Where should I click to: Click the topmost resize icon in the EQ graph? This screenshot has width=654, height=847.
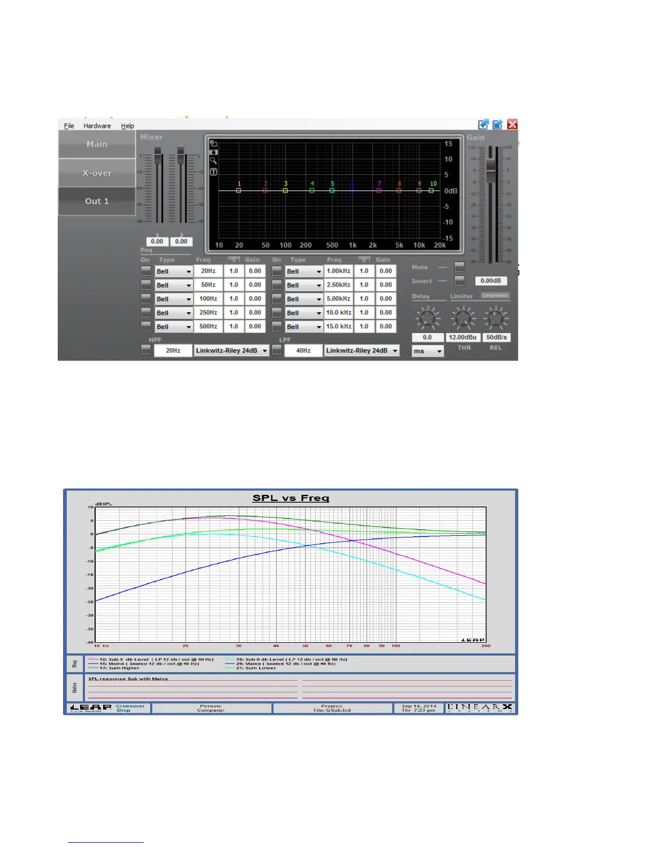click(213, 144)
